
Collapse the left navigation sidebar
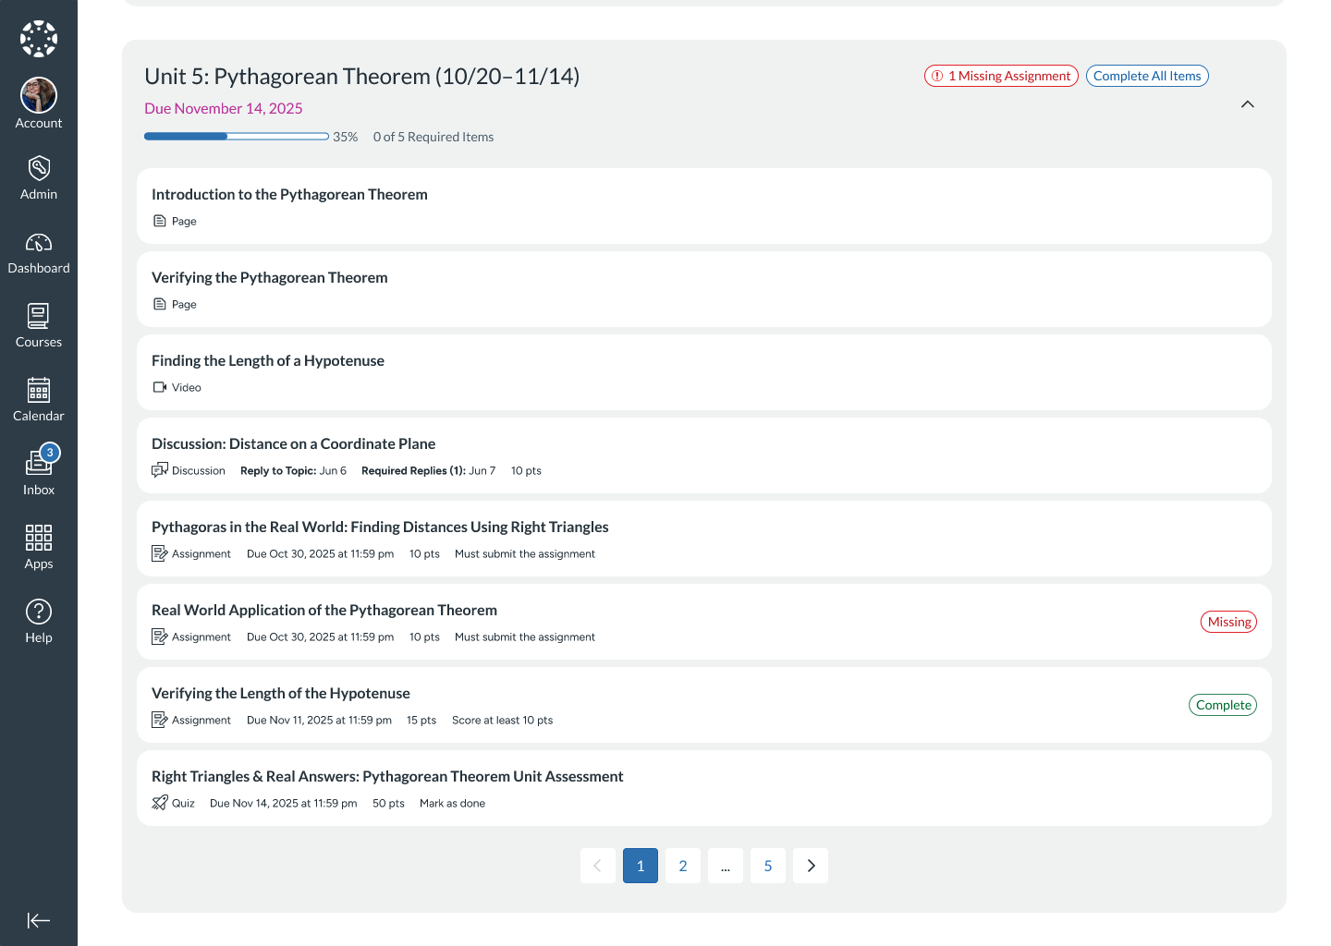[x=38, y=920]
